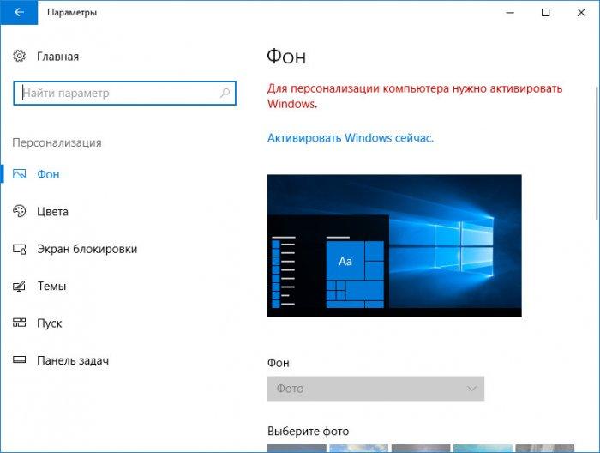600x453 pixels.
Task: Go to the Цвета settings page
Action: [x=52, y=211]
